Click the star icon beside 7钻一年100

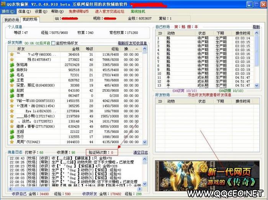12,101
